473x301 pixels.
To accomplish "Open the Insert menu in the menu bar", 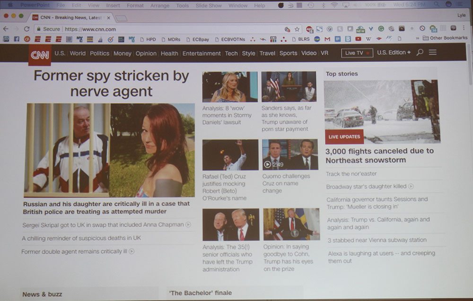I will pyautogui.click(x=113, y=5).
